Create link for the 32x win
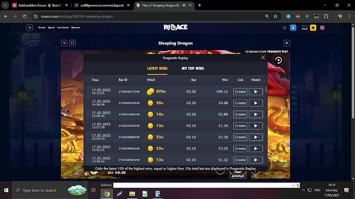Screen dimensions: 355x199 [240, 148]
